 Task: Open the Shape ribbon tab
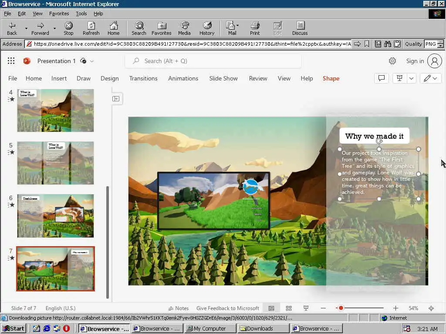pos(331,78)
